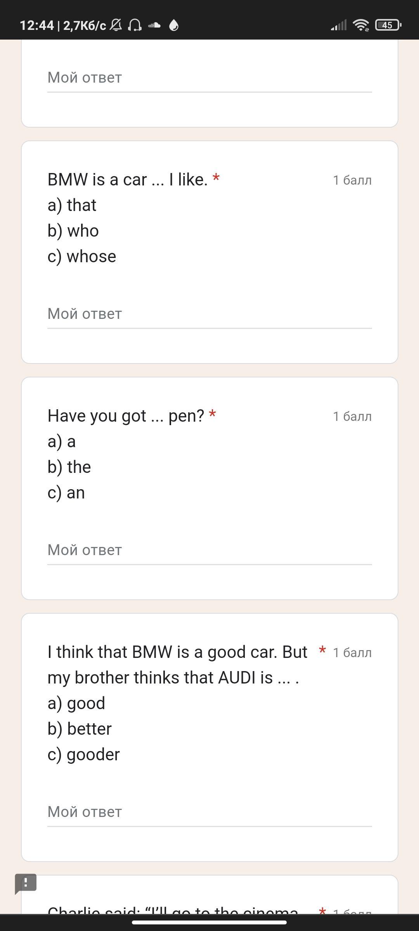Image resolution: width=419 pixels, height=931 pixels.
Task: Tap the option text 'a) that'
Action: (72, 205)
